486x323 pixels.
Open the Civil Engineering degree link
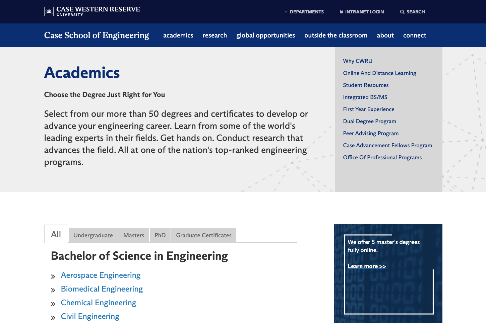90,316
